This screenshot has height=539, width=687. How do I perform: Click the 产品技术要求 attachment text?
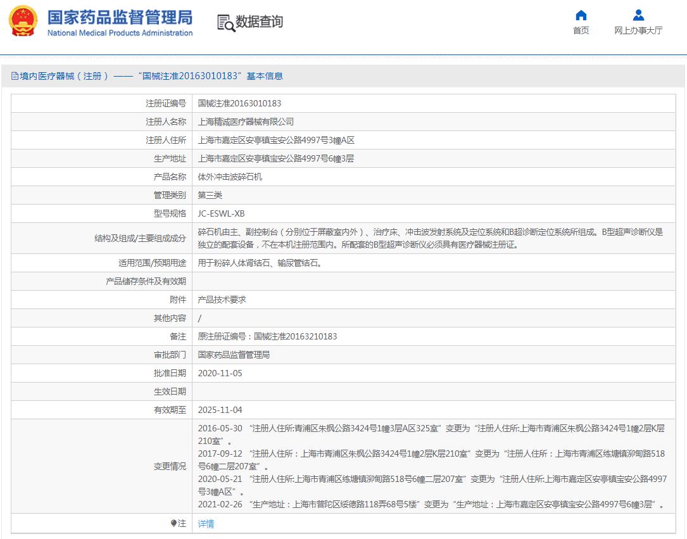pos(222,300)
